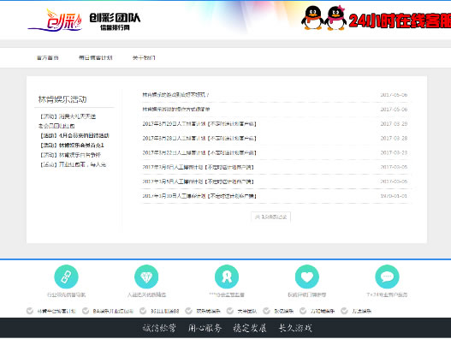
Task: Click the check mark beside 大神团队
Action: coord(230,311)
